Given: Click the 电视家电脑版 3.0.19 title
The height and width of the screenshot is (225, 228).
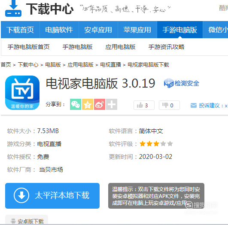Looking at the screenshot, I should coord(100,83).
